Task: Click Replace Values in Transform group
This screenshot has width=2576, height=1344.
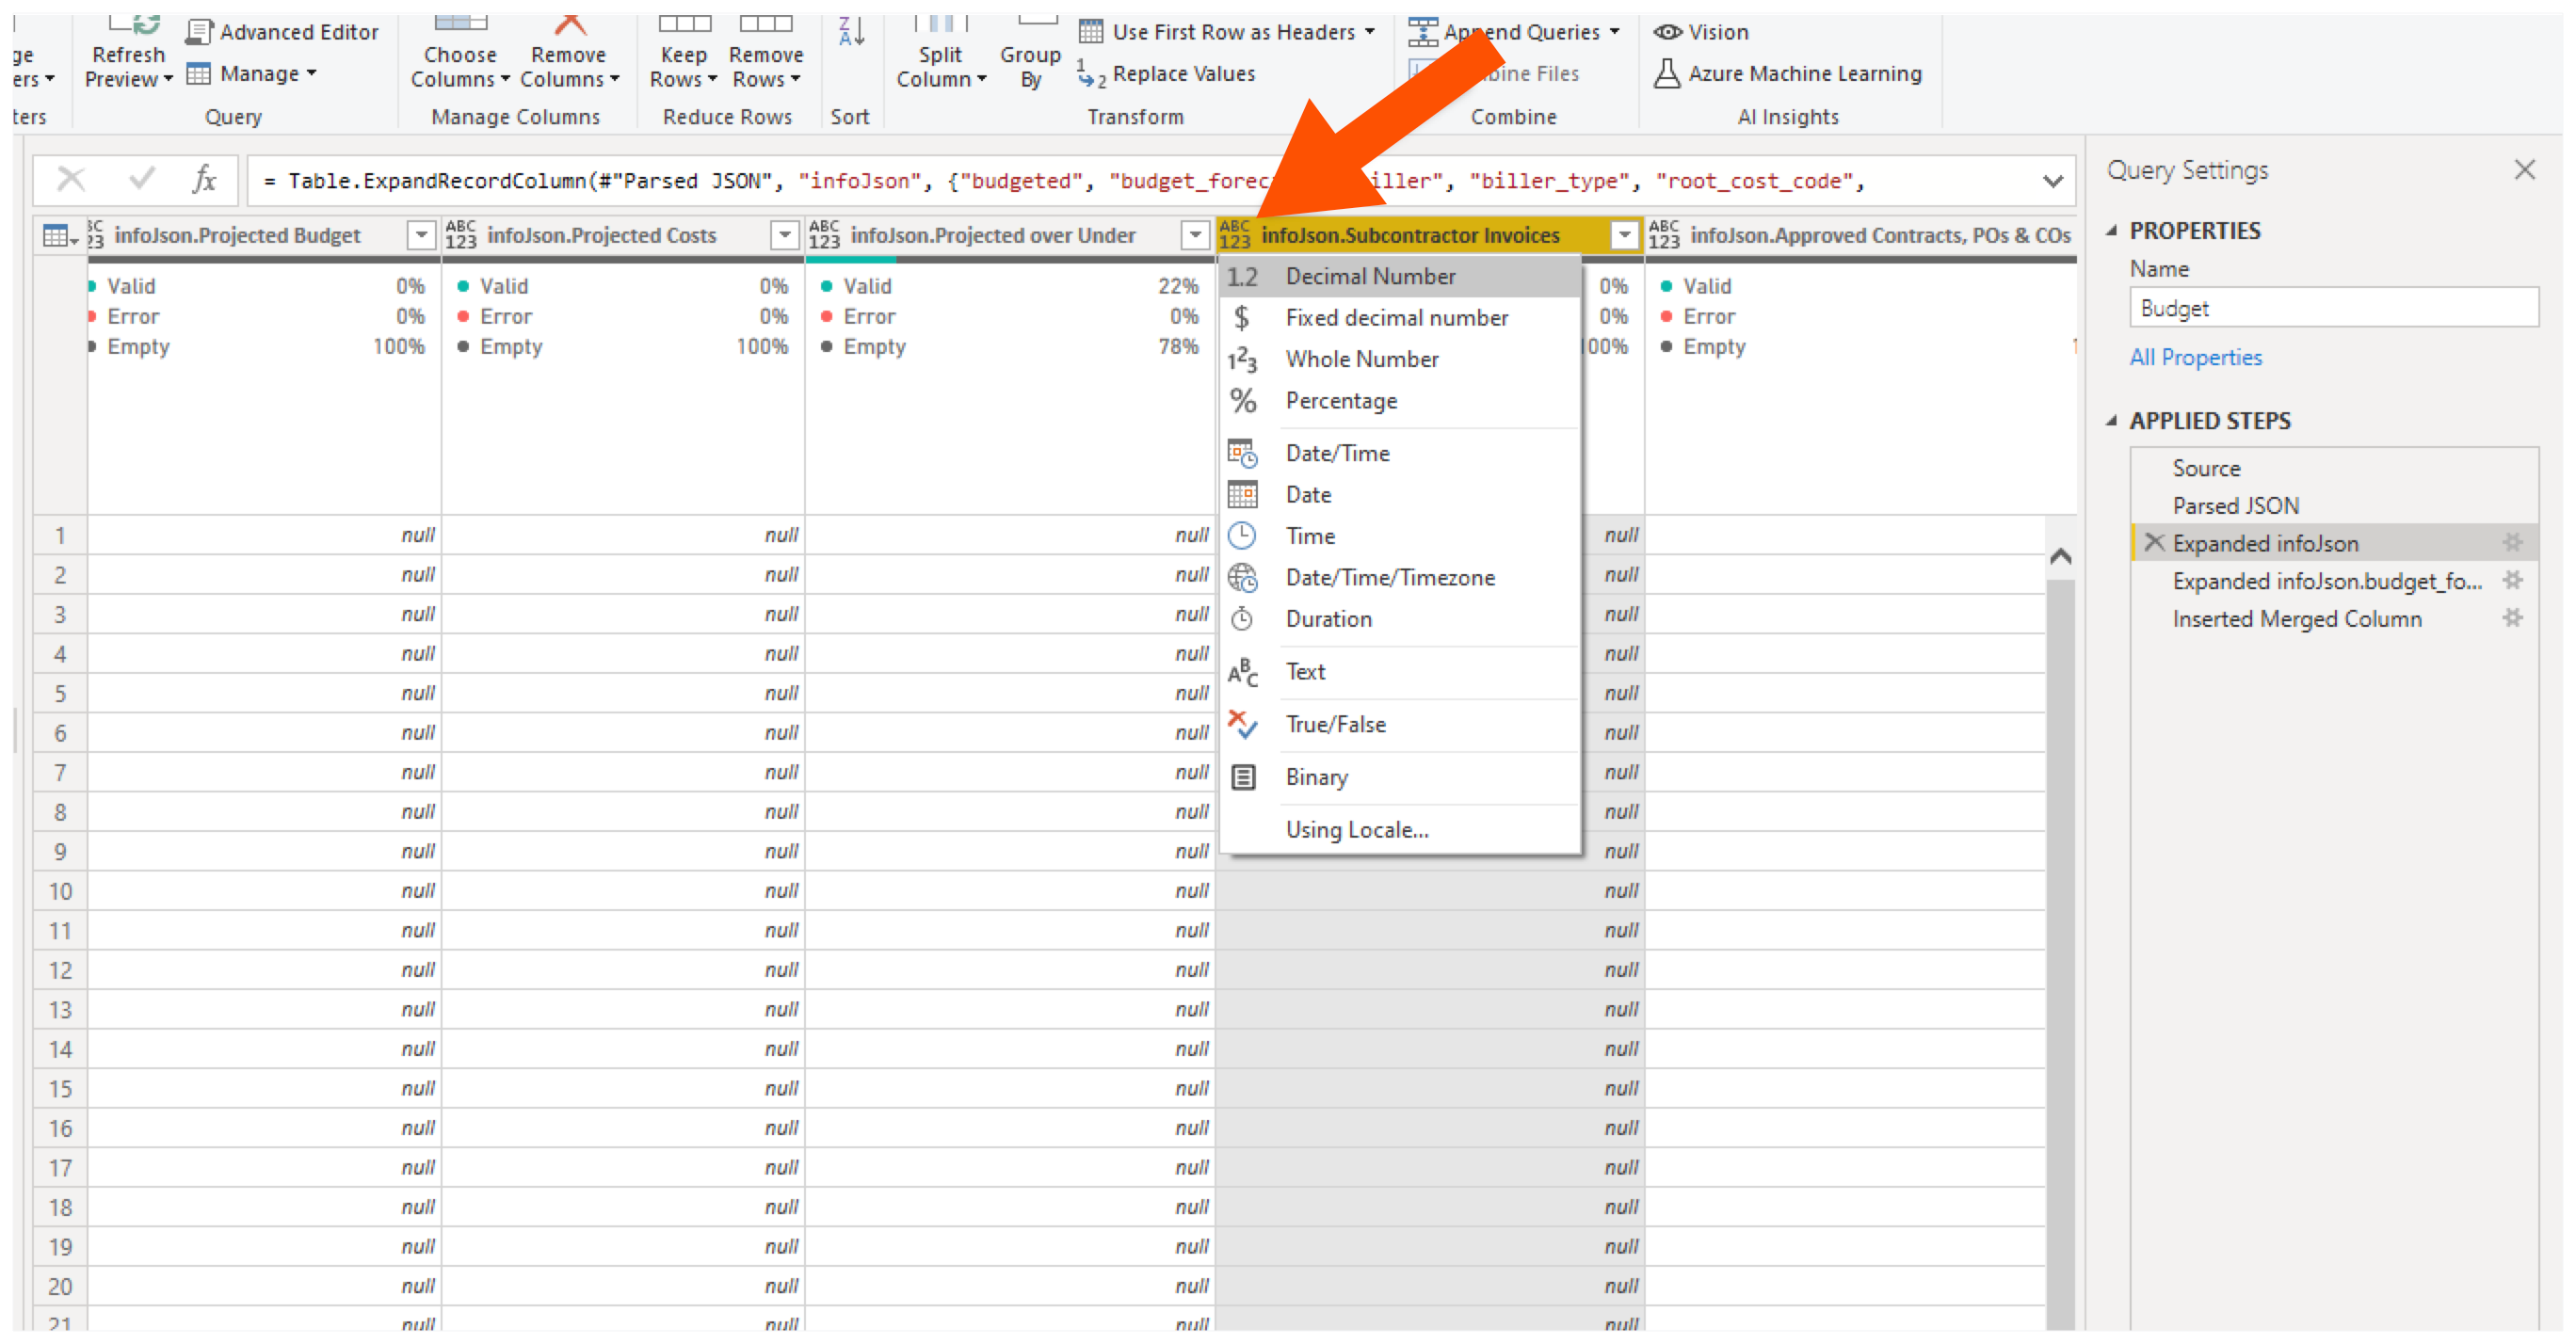Action: [1167, 74]
